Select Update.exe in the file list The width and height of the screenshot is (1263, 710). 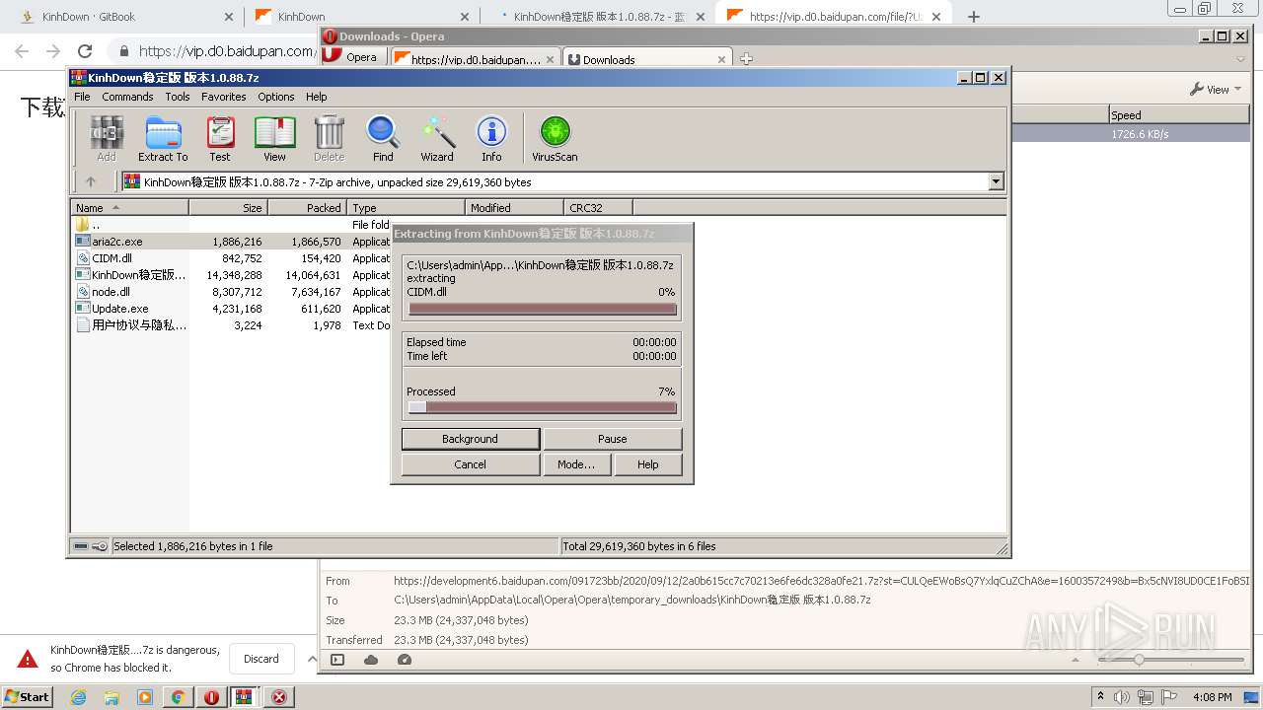(x=232, y=309)
